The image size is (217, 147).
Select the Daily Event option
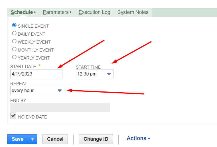coord(14,33)
